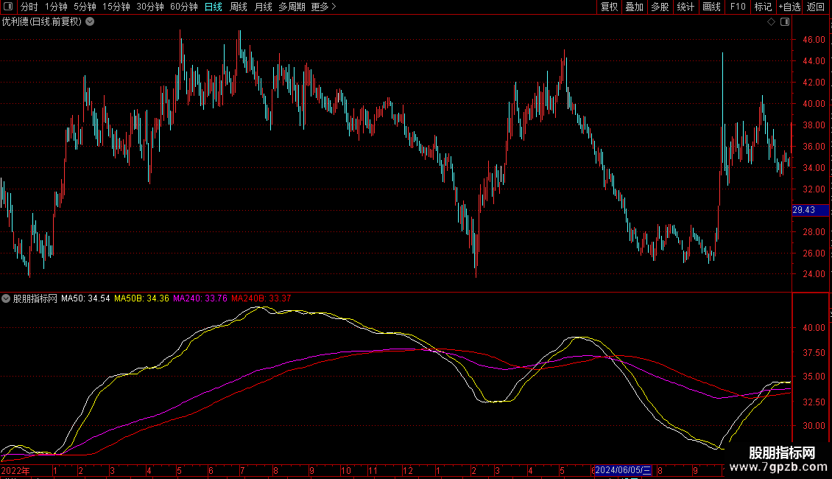Click the 返回 back button
The height and width of the screenshot is (479, 832).
816,7
